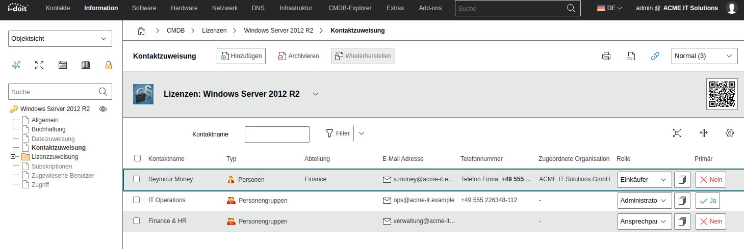Viewport: 744px width, 249px height.
Task: Open the CMDB-Explorer network icon in the sidebar
Action: tap(16, 65)
